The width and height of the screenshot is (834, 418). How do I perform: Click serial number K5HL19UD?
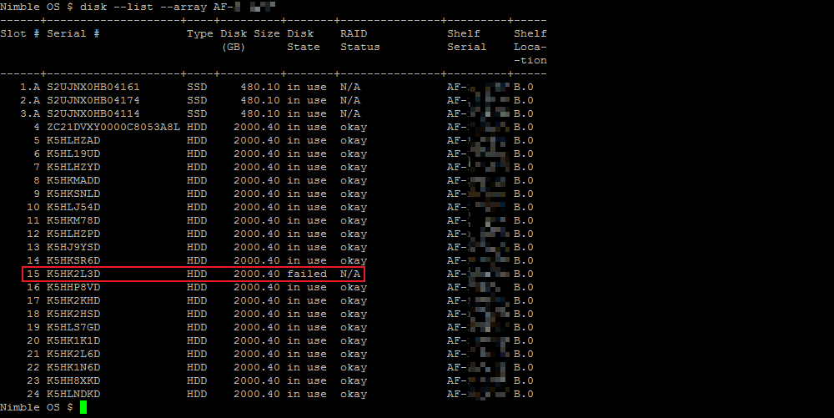pyautogui.click(x=73, y=154)
